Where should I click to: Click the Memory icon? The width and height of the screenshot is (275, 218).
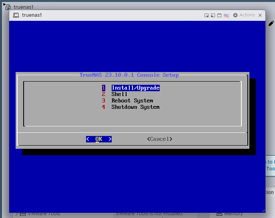(x=219, y=214)
